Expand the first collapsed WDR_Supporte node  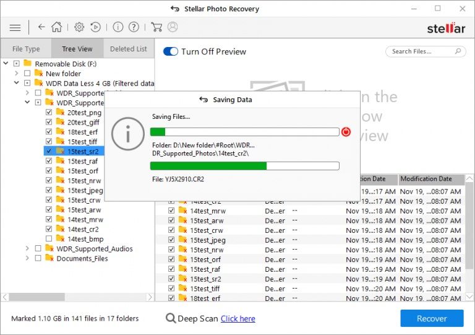pyautogui.click(x=27, y=92)
